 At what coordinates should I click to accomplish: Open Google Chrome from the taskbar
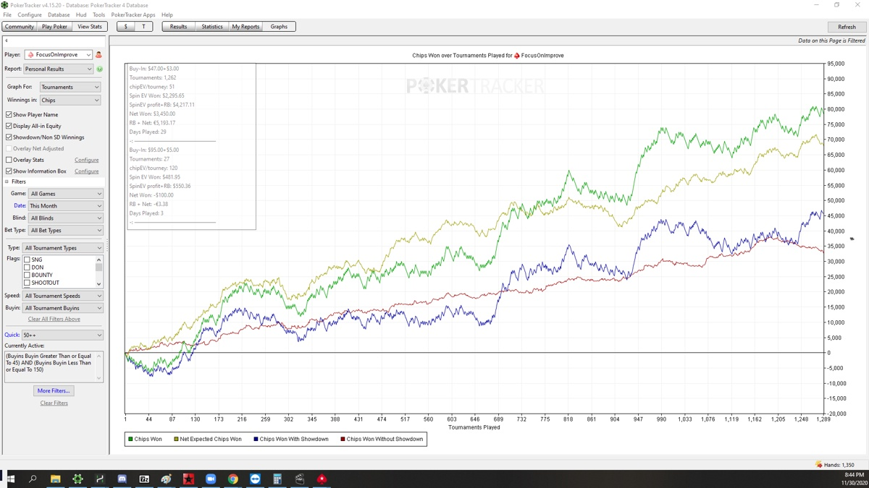coord(233,479)
